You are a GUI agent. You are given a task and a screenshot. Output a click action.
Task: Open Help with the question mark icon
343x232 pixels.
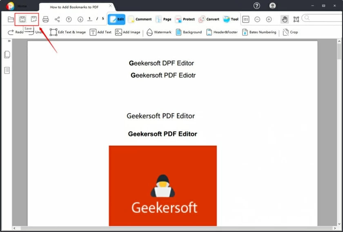[x=256, y=6]
